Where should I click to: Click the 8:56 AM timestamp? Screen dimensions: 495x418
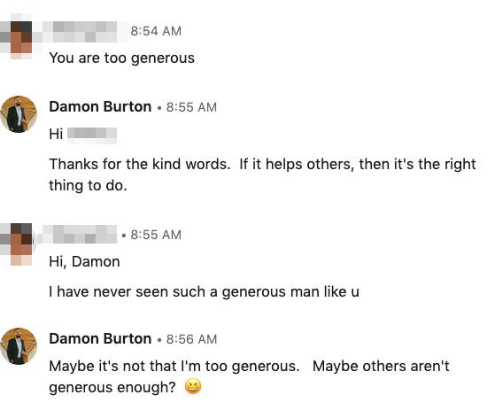191,339
